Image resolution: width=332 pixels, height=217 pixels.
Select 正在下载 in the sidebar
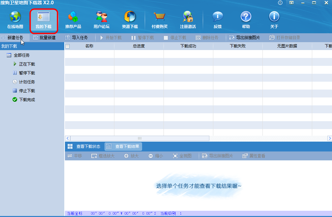24,64
